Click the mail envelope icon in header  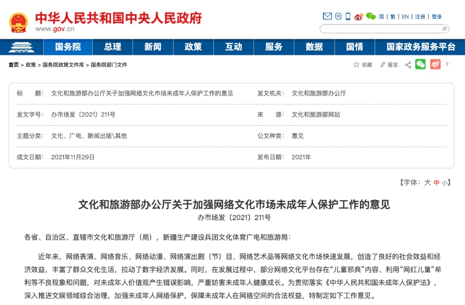[327, 16]
